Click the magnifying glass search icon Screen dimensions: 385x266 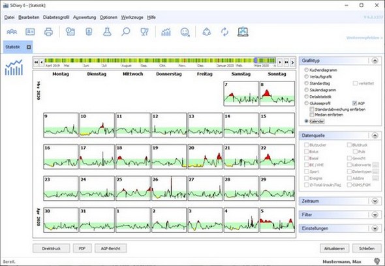coord(126,32)
